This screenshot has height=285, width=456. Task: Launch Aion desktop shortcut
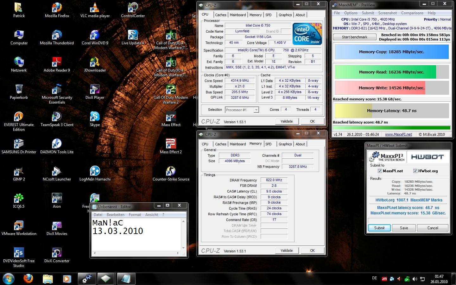(57, 201)
